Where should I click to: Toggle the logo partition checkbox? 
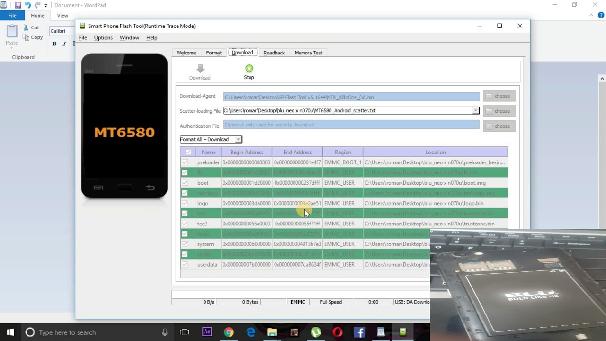(185, 203)
